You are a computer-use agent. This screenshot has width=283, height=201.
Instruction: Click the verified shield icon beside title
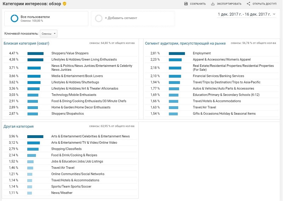pyautogui.click(x=64, y=4)
